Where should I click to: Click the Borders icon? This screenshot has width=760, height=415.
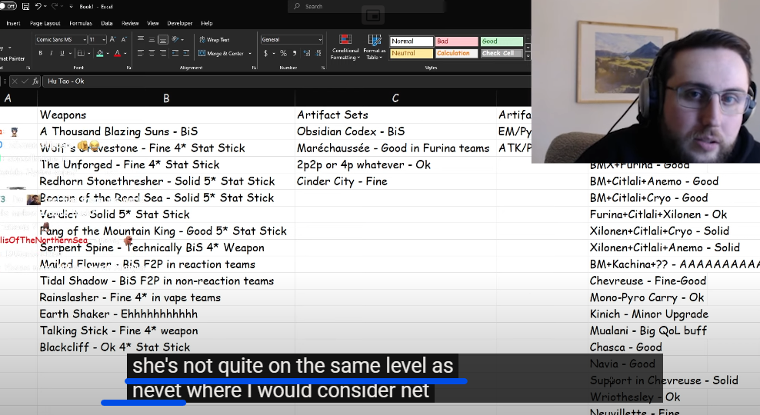coord(81,53)
